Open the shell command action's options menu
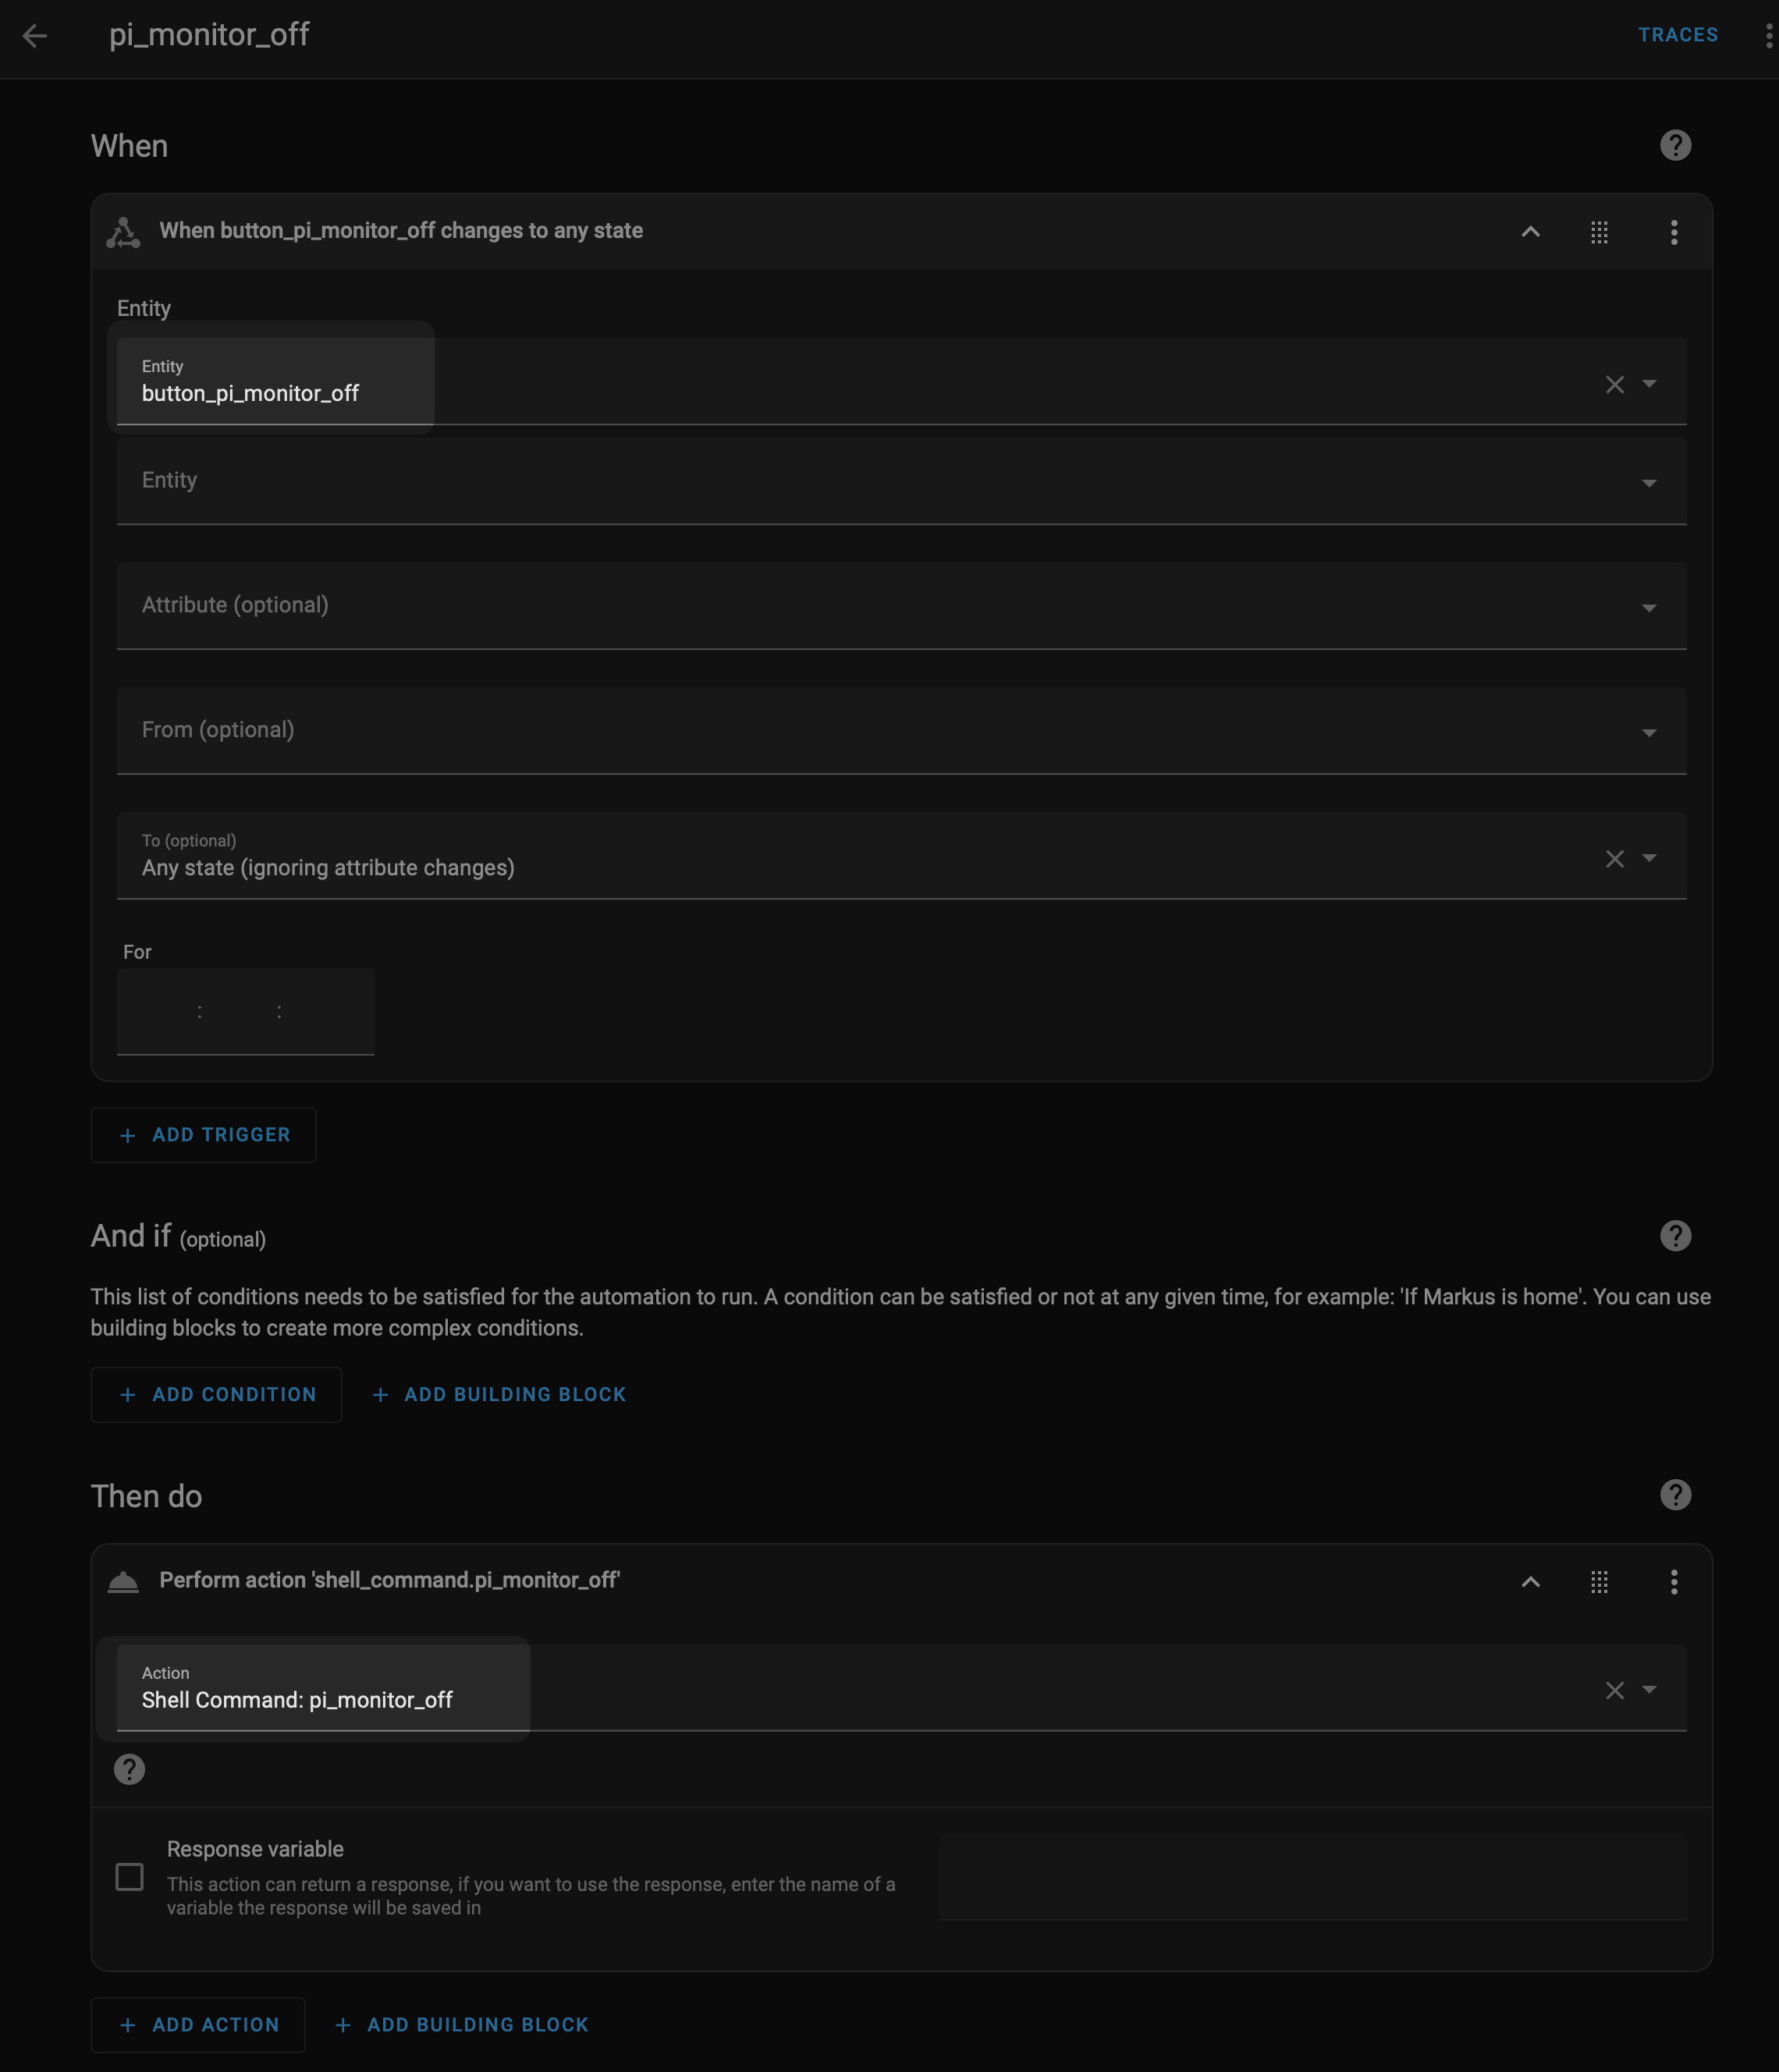This screenshot has height=2072, width=1779. tap(1673, 1581)
